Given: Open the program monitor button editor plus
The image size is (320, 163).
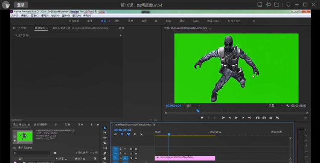Looking at the screenshot, I should coord(305,118).
